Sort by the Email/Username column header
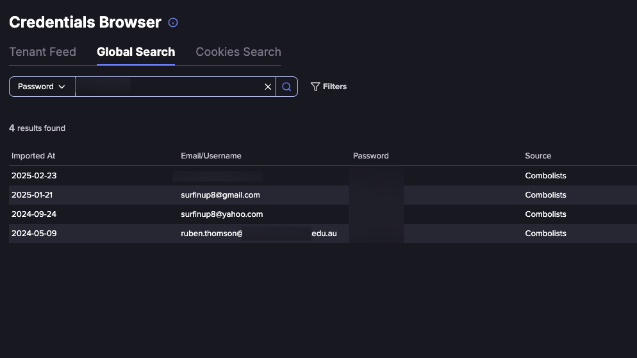Image resolution: width=637 pixels, height=358 pixels. tap(211, 156)
